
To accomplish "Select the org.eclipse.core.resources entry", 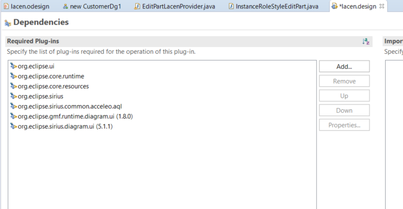I will 53,86.
